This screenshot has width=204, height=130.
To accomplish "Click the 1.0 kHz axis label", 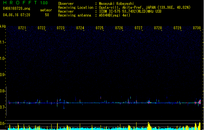I will (3, 58).
